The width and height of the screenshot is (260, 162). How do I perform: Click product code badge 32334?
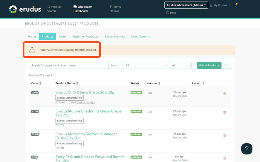[35, 112]
